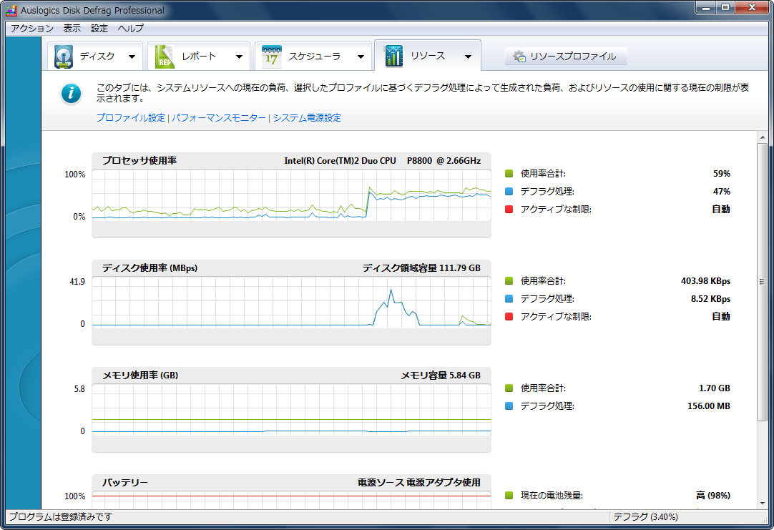This screenshot has height=530, width=774.
Task: Click the Scheduler calendar icon
Action: 272,57
